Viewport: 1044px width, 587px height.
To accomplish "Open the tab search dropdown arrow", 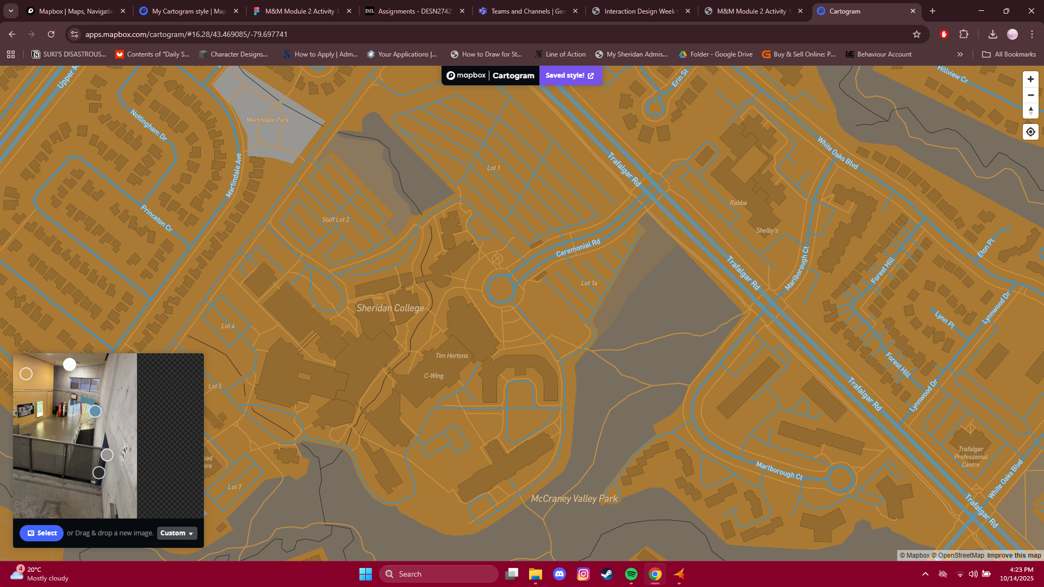I will [x=10, y=11].
